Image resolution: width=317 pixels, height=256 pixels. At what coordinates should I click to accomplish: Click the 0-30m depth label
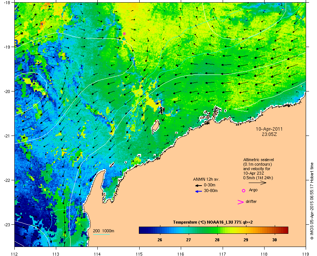click(209, 185)
